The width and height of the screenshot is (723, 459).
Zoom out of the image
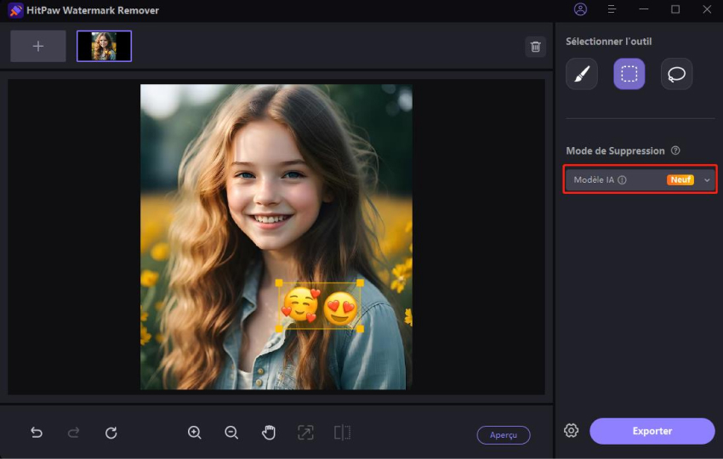(231, 433)
